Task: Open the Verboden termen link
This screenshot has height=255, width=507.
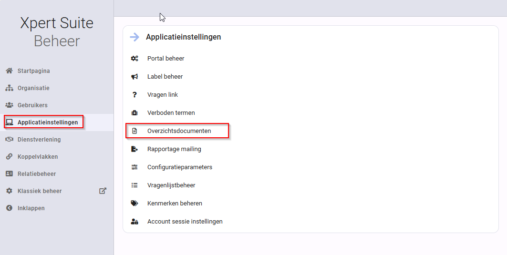Action: point(171,113)
